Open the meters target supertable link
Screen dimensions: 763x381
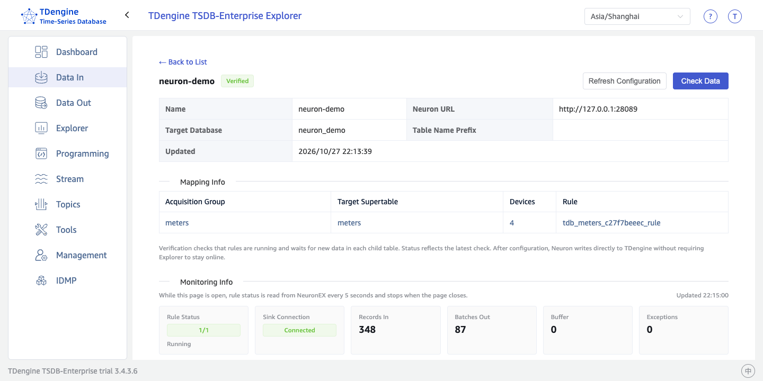(349, 223)
